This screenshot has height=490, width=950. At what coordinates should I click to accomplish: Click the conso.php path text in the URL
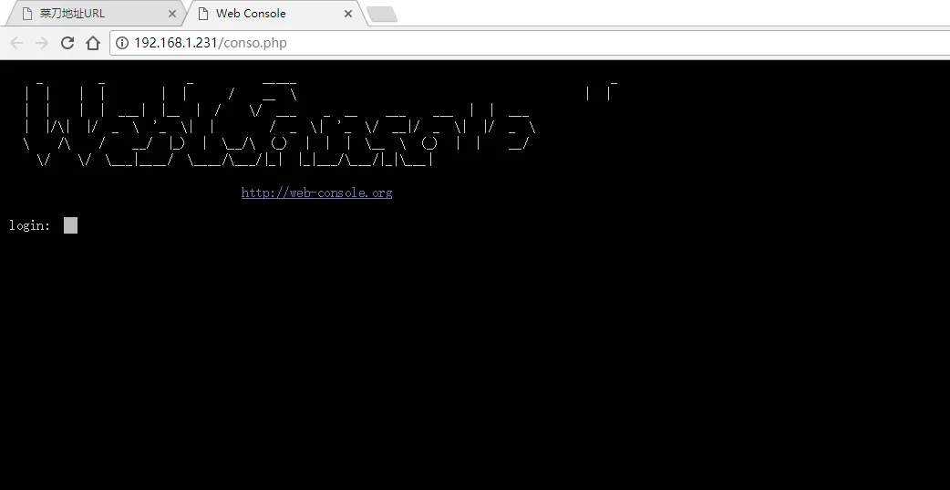click(x=252, y=43)
